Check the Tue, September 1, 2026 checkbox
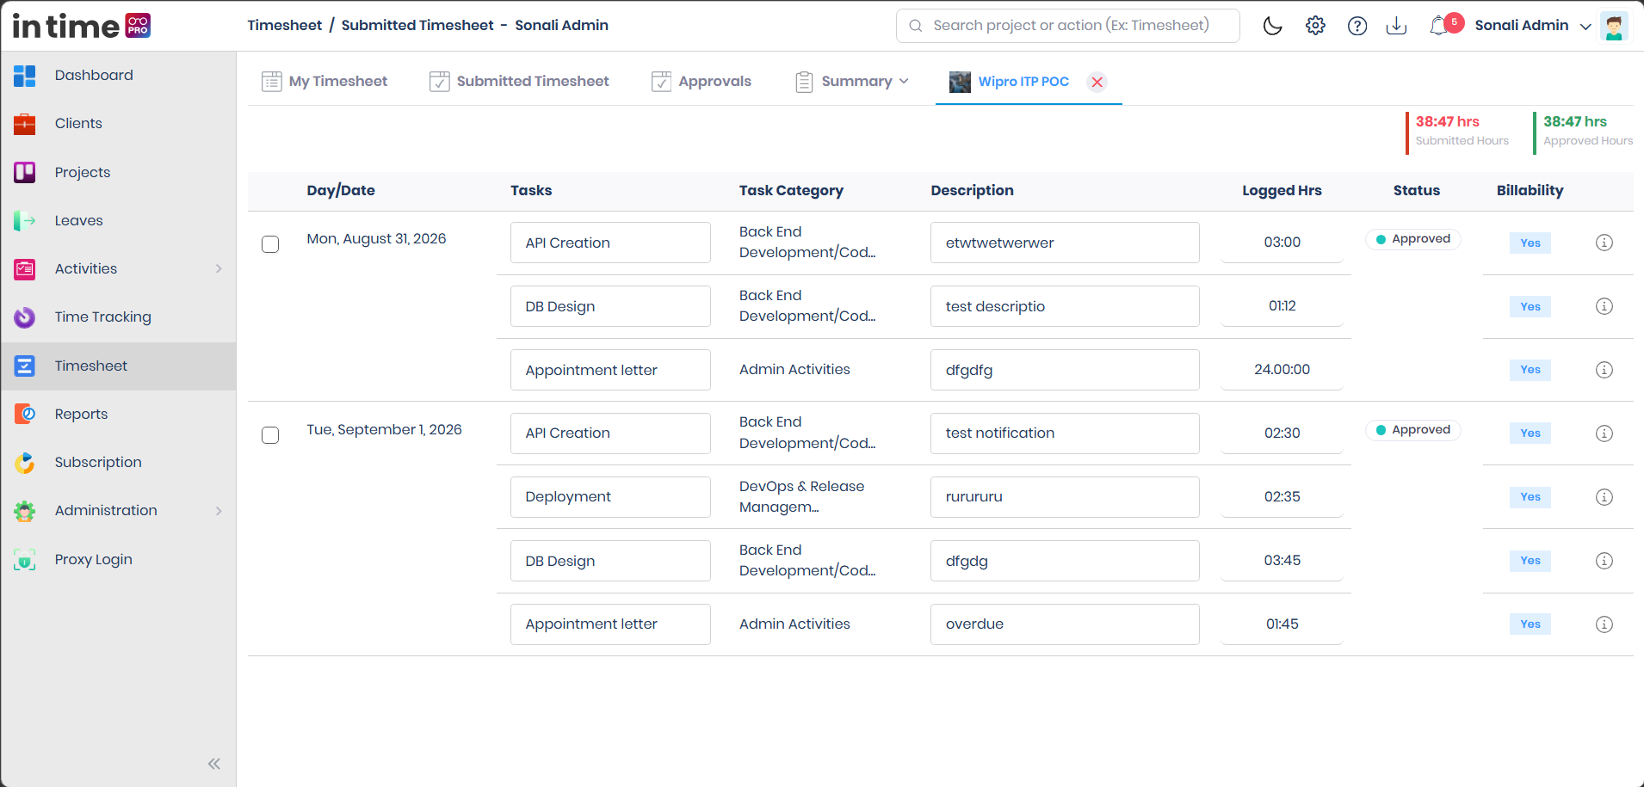 (270, 435)
